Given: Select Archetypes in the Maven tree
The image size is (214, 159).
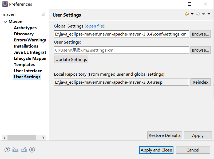Looking at the screenshot, I should click(x=25, y=28).
